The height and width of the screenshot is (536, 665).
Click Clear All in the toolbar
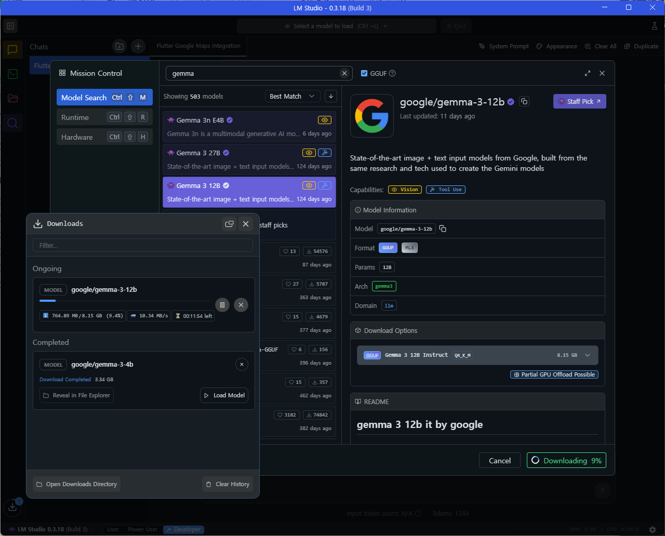click(601, 46)
